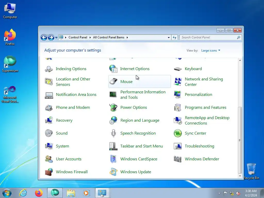Screen dimensions: 264x198
Task: Click the network tray icon
Action: tap(232, 193)
